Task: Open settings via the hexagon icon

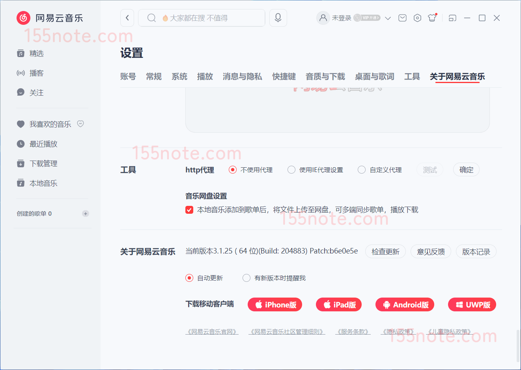Action: (417, 18)
